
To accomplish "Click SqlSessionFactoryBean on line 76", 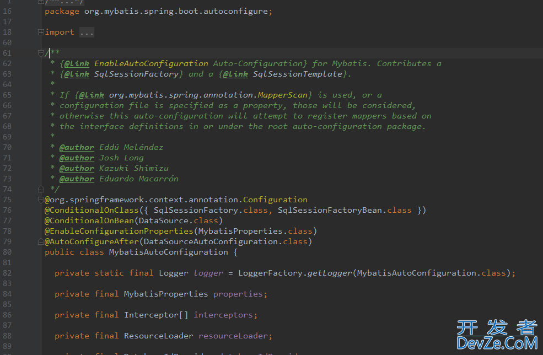I will point(330,210).
